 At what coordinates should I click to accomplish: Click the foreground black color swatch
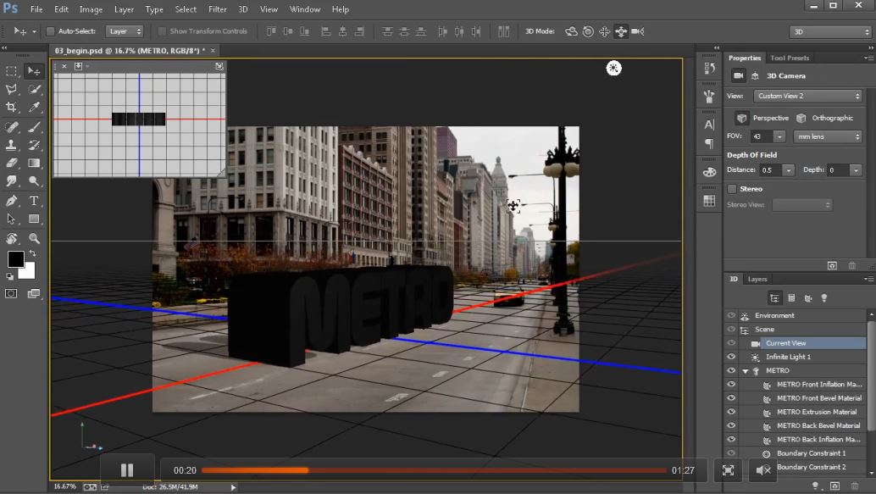14,258
